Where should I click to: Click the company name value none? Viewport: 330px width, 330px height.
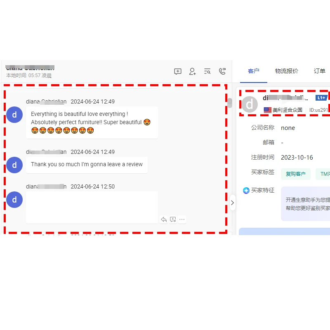coord(288,128)
